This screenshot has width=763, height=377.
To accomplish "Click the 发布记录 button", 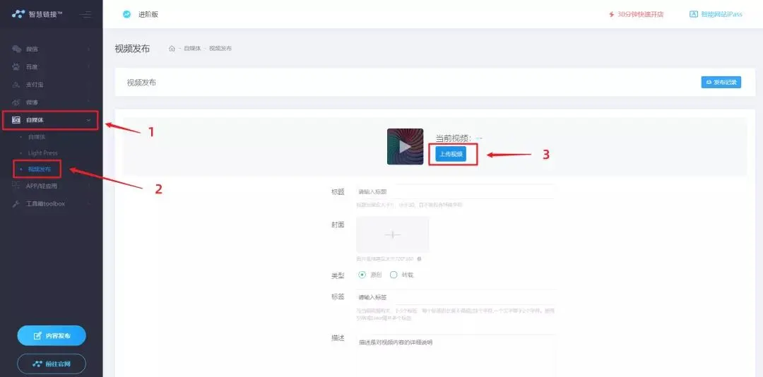I will [721, 83].
